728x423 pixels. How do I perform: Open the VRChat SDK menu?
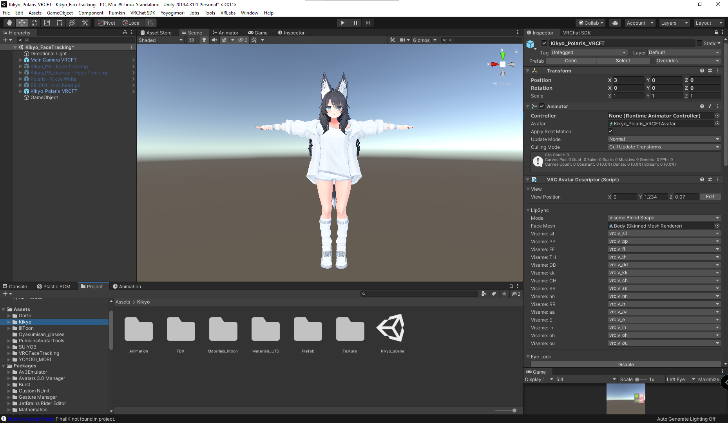(143, 13)
